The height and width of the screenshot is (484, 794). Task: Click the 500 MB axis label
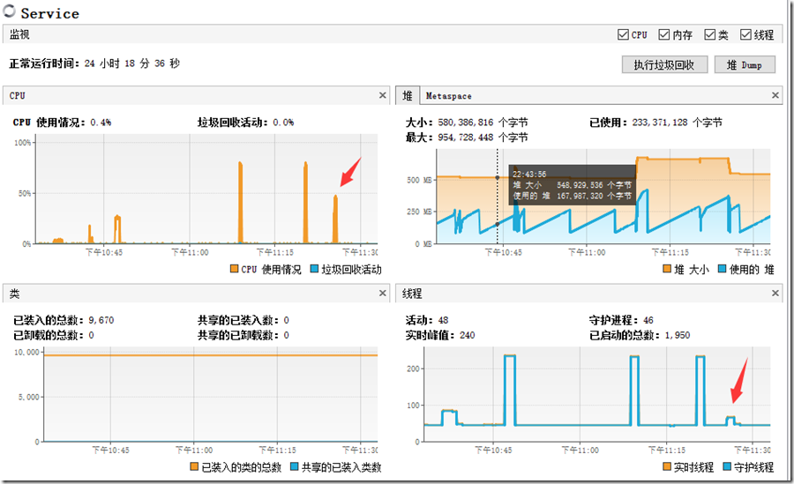coord(419,180)
